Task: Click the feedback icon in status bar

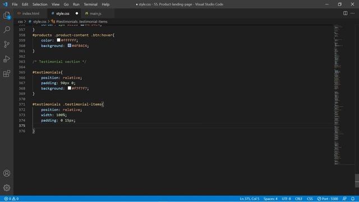Action: click(x=344, y=199)
